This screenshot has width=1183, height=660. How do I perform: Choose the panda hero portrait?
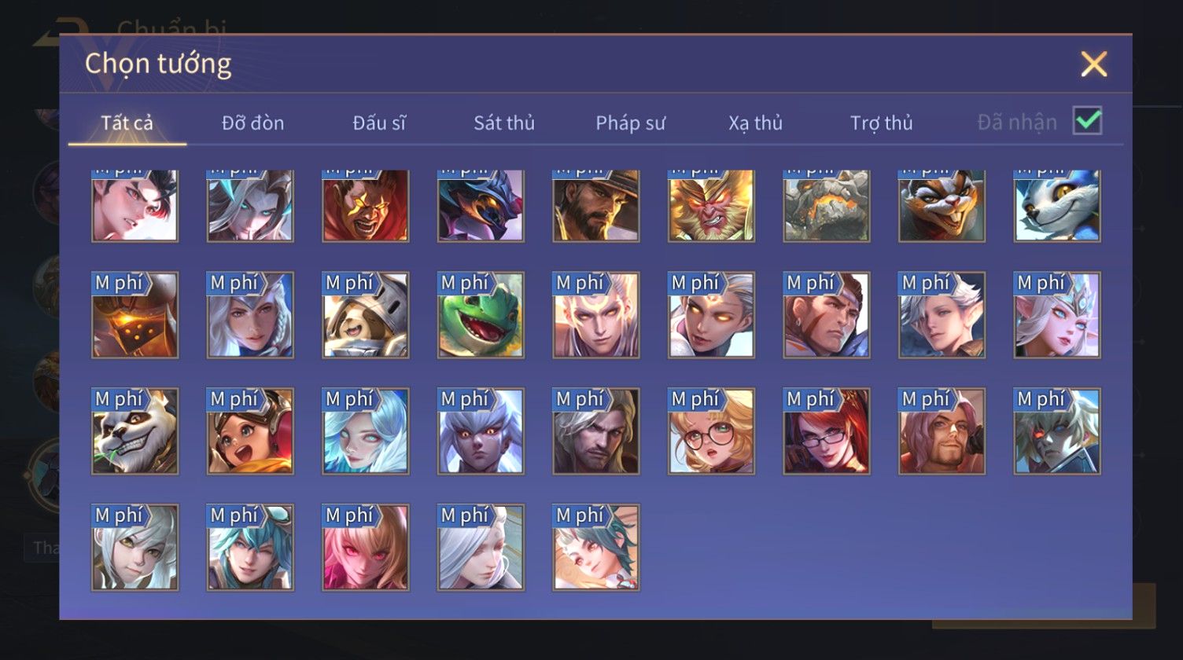coord(135,431)
